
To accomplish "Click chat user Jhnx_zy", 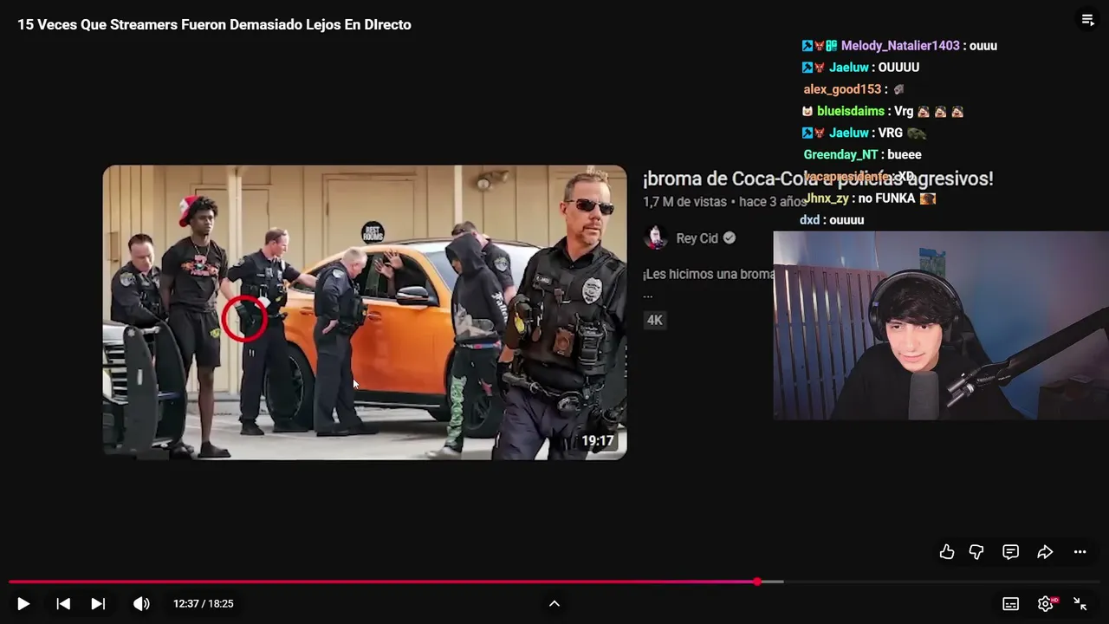I will point(827,198).
